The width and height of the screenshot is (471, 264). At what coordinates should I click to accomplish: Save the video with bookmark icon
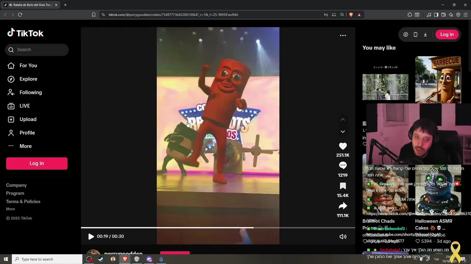coord(343,186)
